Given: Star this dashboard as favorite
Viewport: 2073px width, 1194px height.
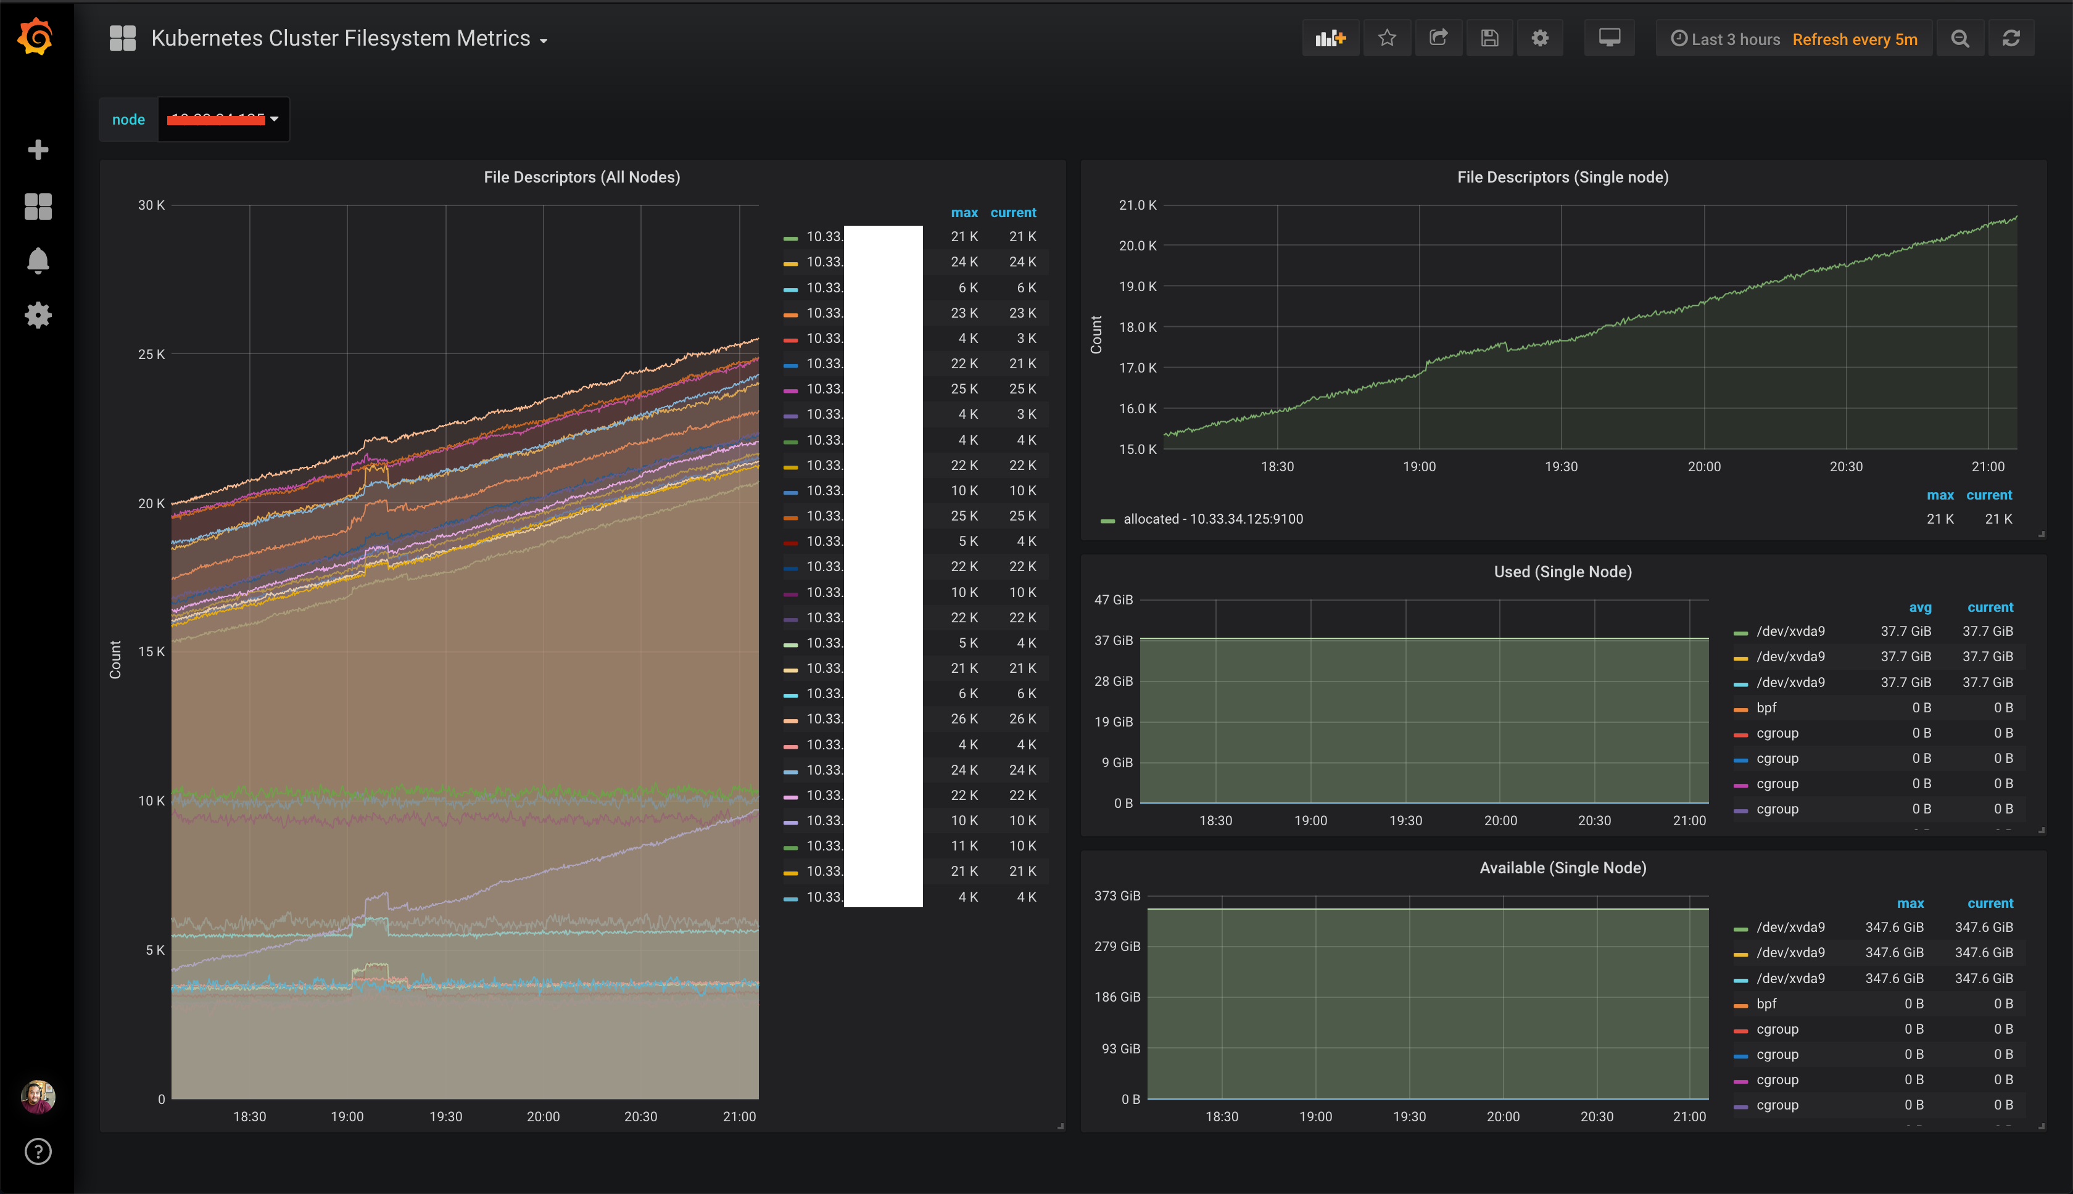Looking at the screenshot, I should coord(1386,38).
